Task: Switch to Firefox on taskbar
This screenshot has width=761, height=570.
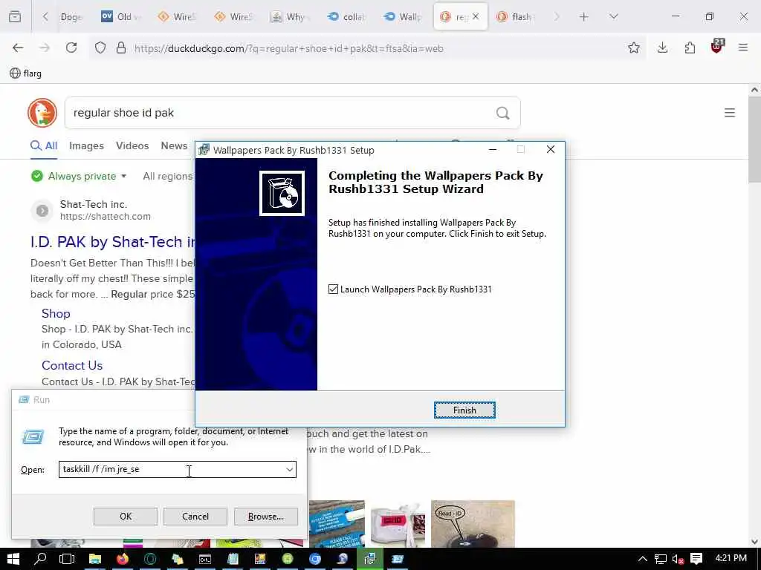Action: click(x=123, y=559)
